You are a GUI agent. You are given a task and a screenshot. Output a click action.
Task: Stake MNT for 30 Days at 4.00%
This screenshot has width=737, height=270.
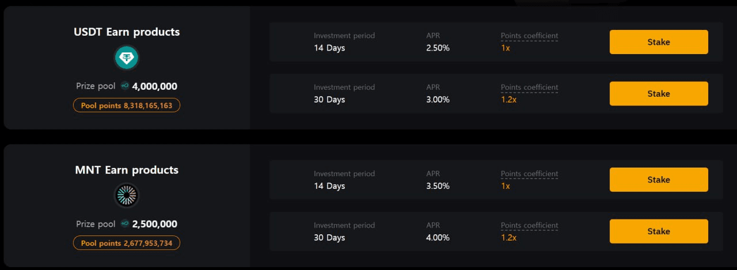pos(659,231)
